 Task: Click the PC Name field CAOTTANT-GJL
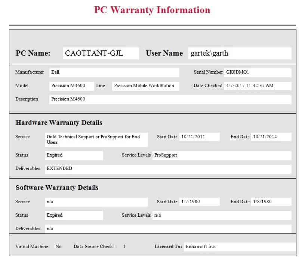(101, 53)
